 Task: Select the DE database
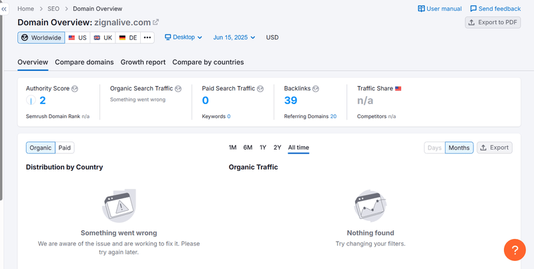pyautogui.click(x=128, y=37)
